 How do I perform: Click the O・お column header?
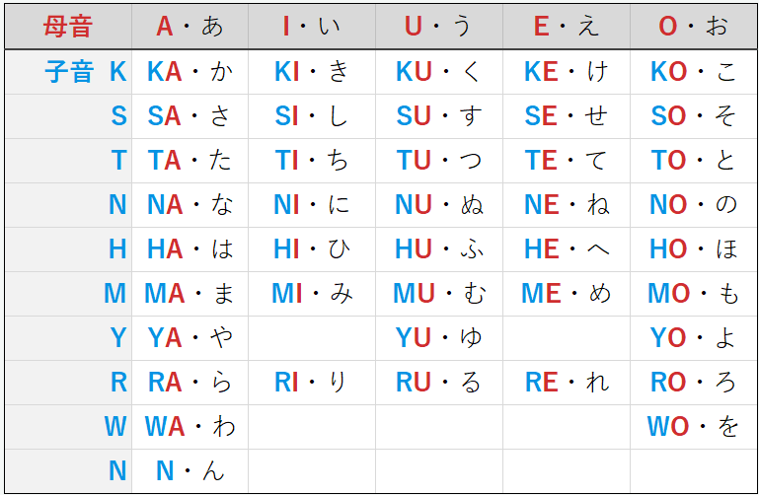pos(694,26)
